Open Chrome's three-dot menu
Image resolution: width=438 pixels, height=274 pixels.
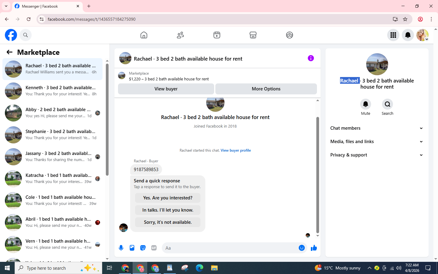[x=431, y=19]
